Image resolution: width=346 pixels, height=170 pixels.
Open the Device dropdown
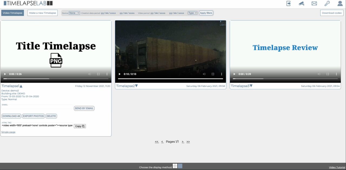pos(74,13)
